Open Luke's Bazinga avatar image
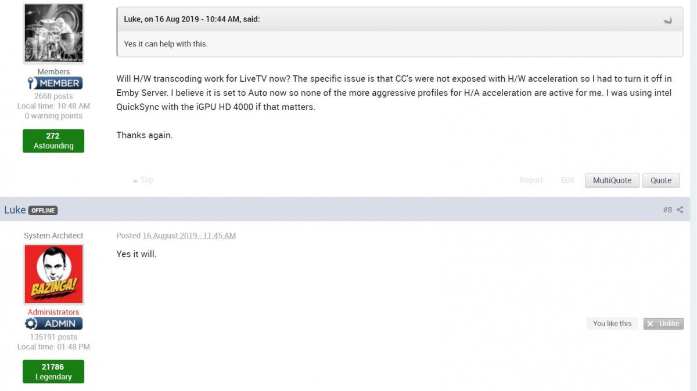This screenshot has width=697, height=391. (x=53, y=274)
